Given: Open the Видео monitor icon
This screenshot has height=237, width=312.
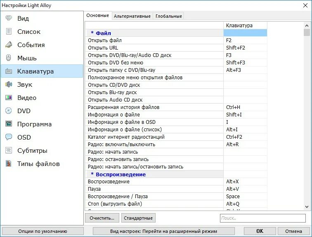Looking at the screenshot, I should point(9,97).
